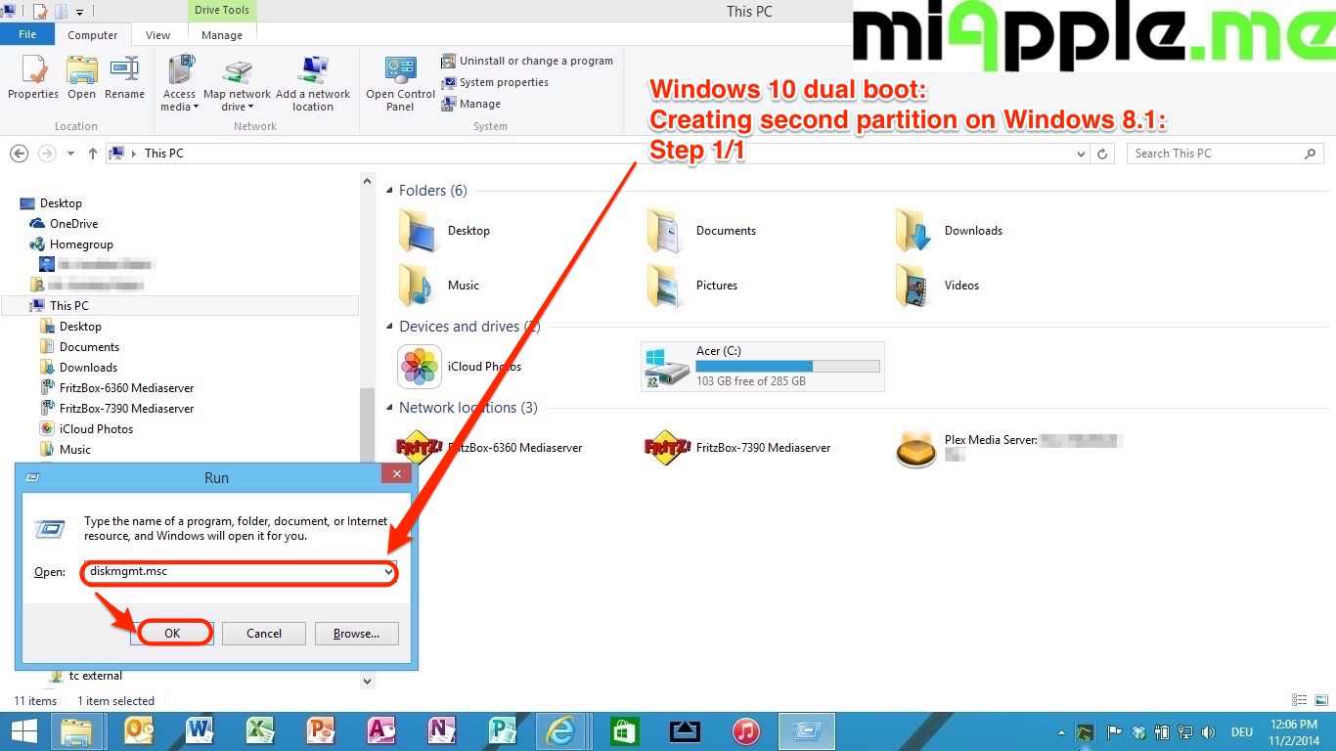Switch to the Manage ribbon tab
Screen dimensions: 1336x751
point(222,35)
